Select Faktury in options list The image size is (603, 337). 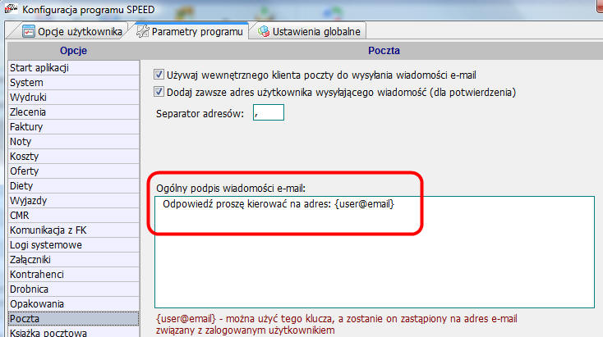point(73,126)
